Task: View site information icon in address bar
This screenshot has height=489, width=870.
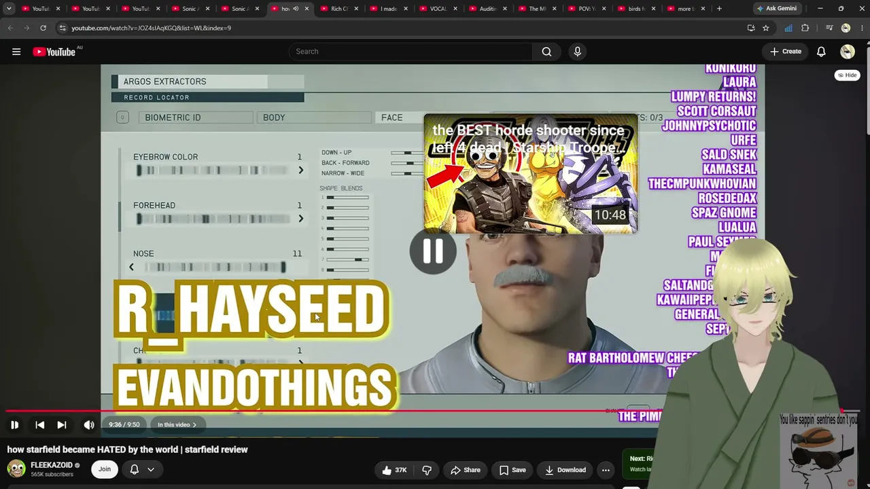Action: click(63, 28)
